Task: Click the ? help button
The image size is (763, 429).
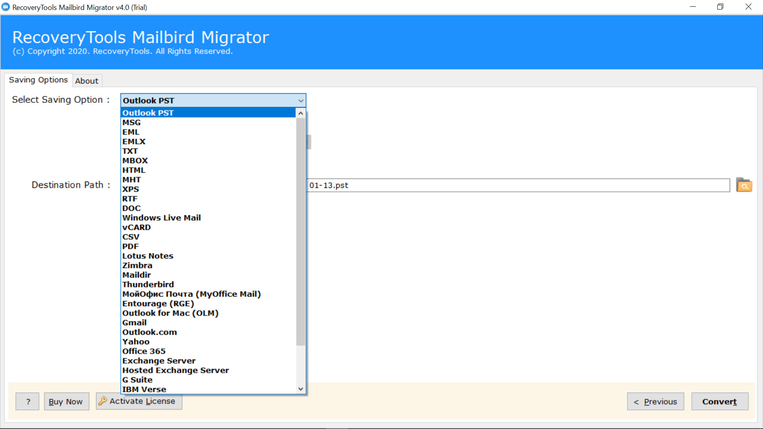Action: coord(27,401)
